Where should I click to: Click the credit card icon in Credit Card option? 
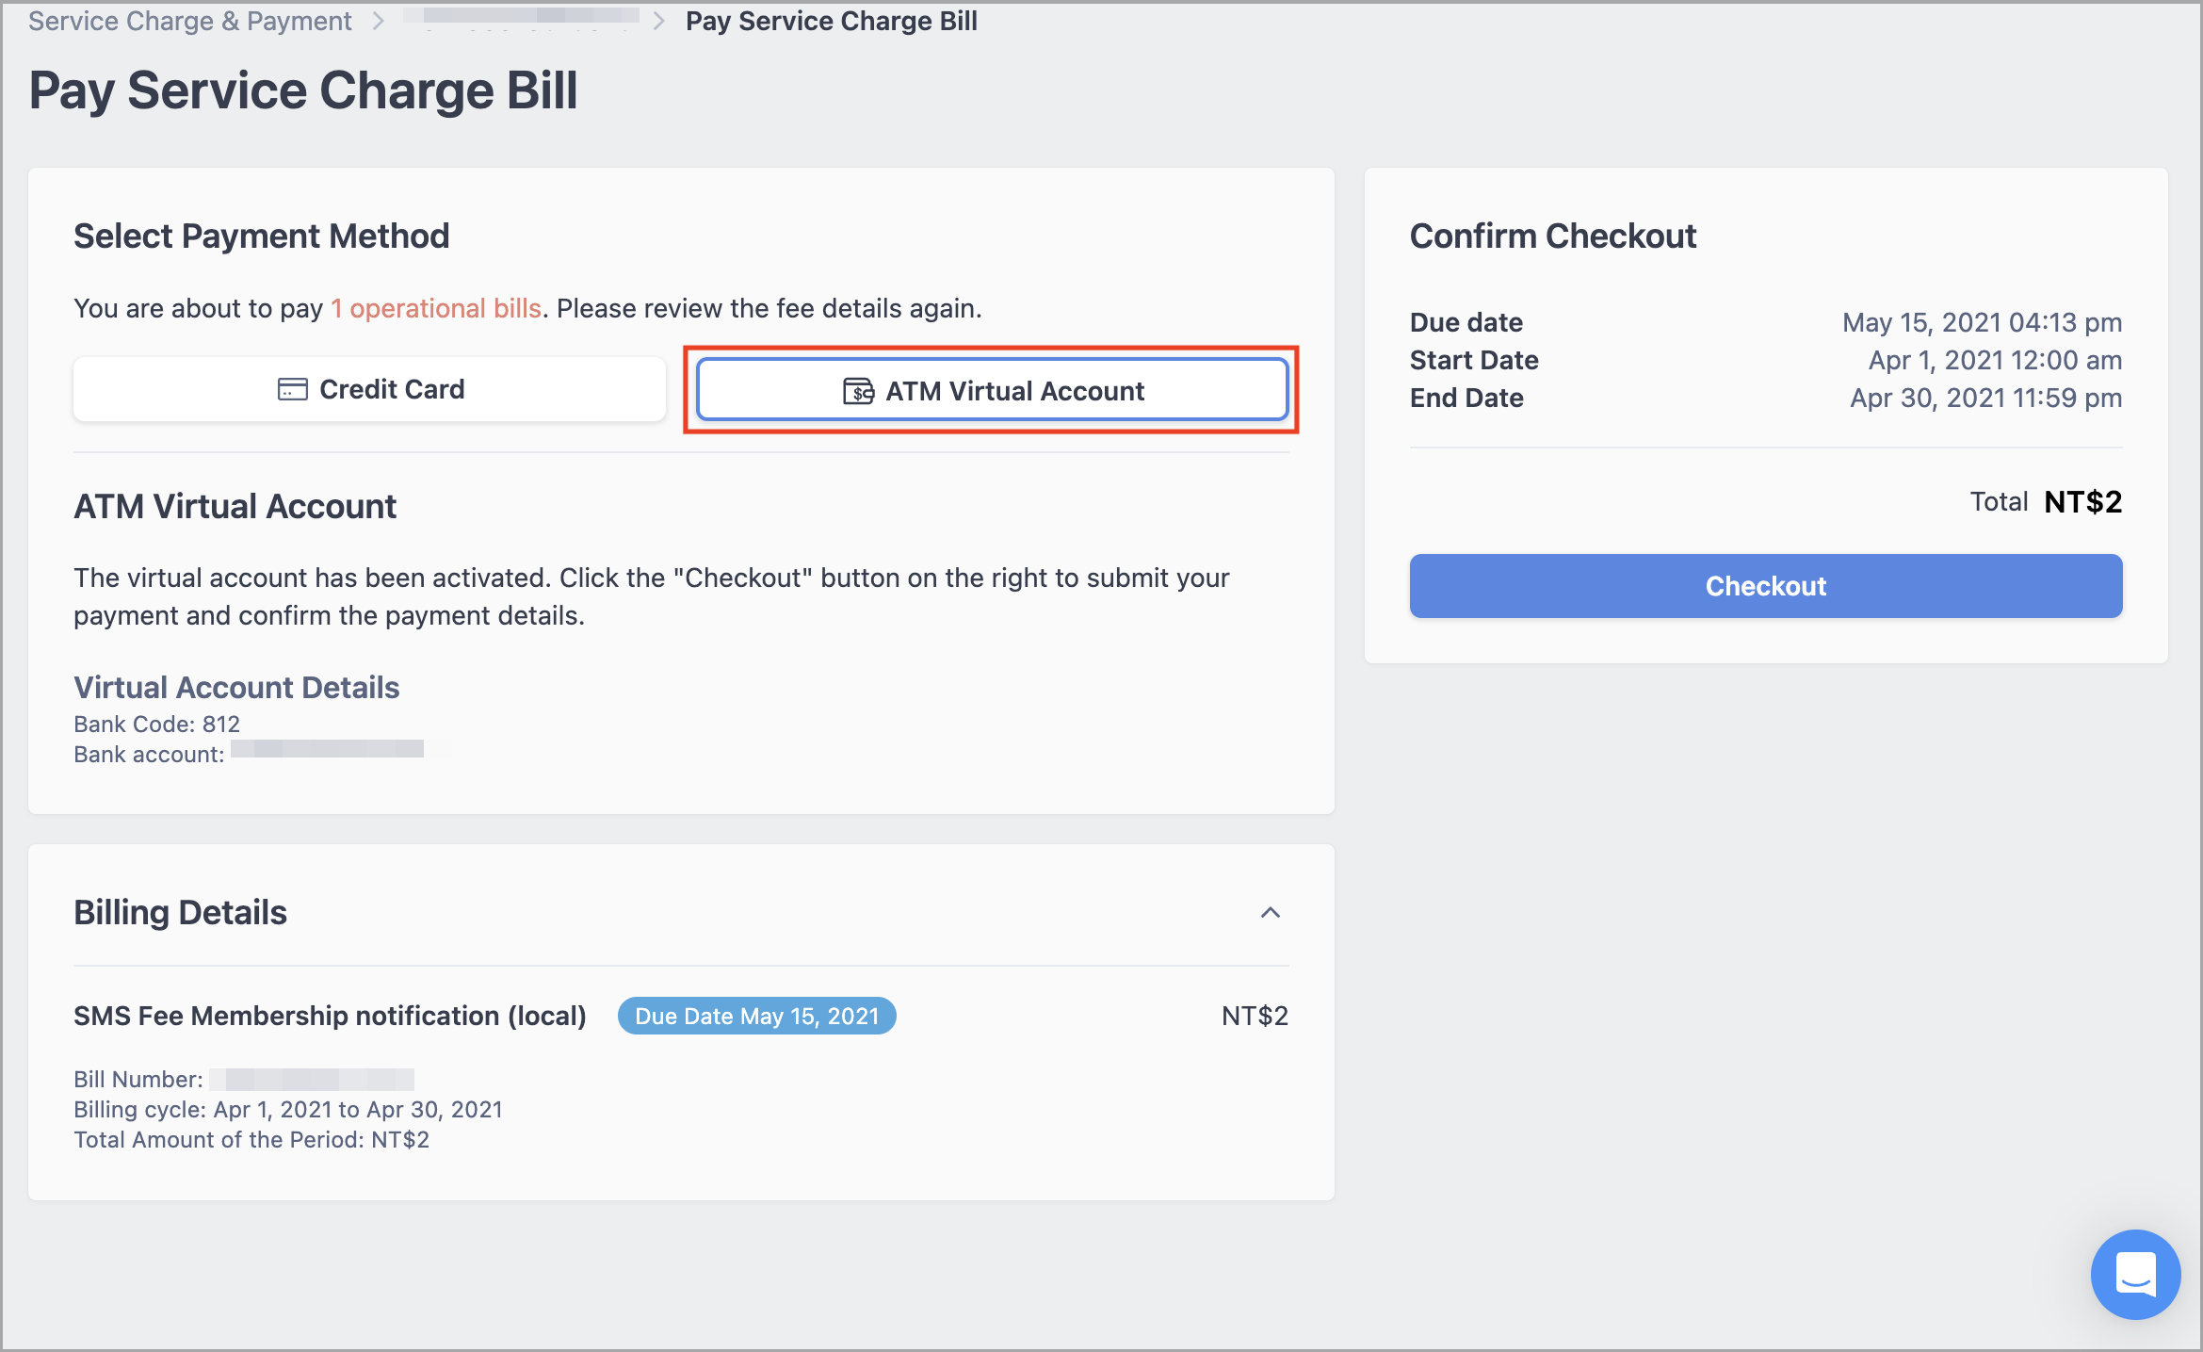pyautogui.click(x=292, y=389)
